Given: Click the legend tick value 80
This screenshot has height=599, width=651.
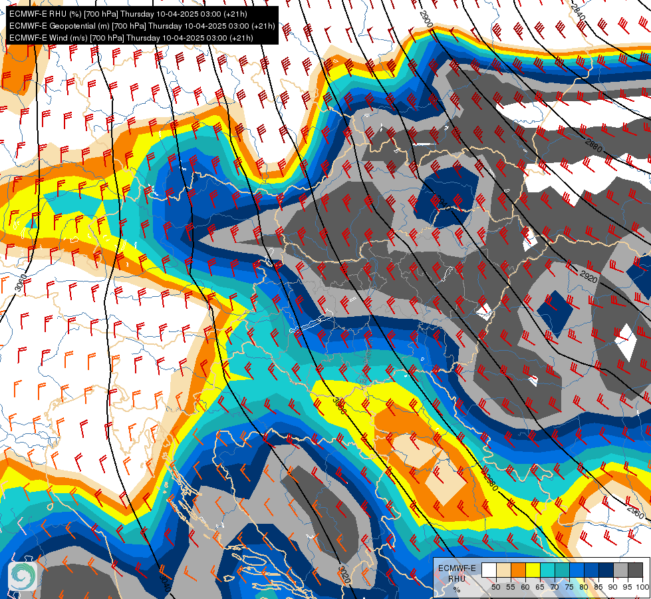Looking at the screenshot, I should 584,587.
